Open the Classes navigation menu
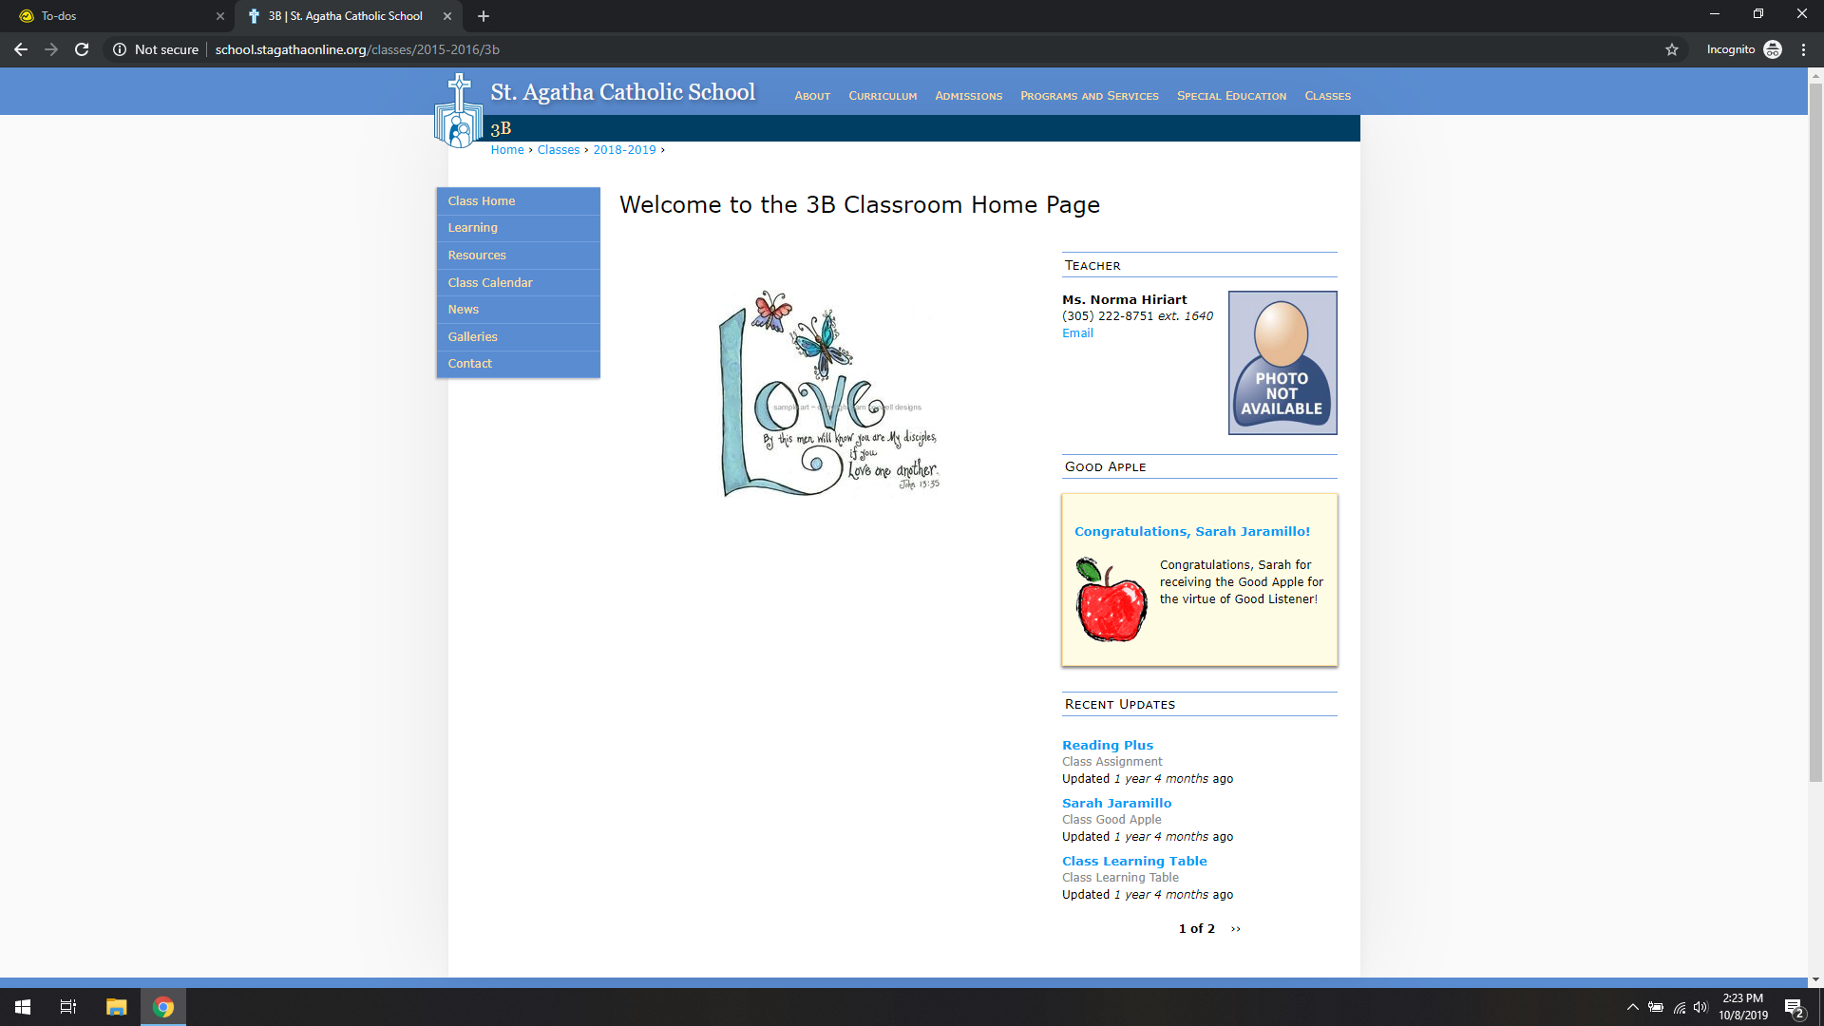 point(1327,96)
